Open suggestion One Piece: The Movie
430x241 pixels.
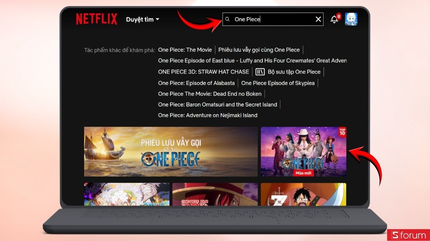point(185,50)
